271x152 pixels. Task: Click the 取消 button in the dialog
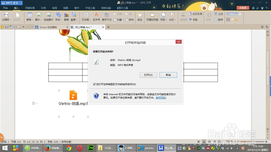168,75
